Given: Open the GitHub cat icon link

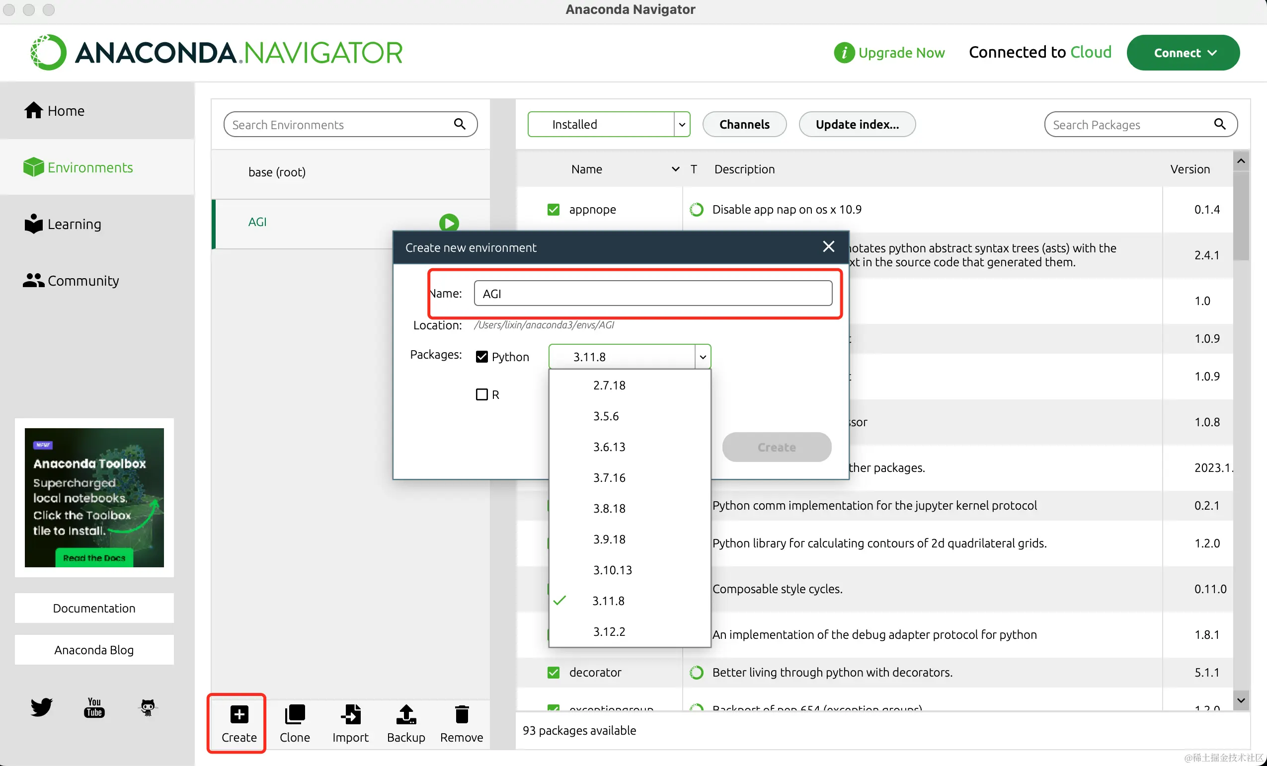Looking at the screenshot, I should 148,707.
